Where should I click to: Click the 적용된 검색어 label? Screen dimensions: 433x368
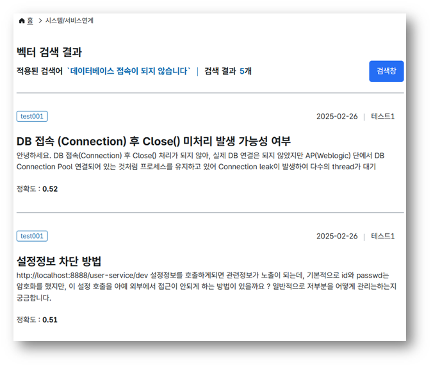[40, 71]
